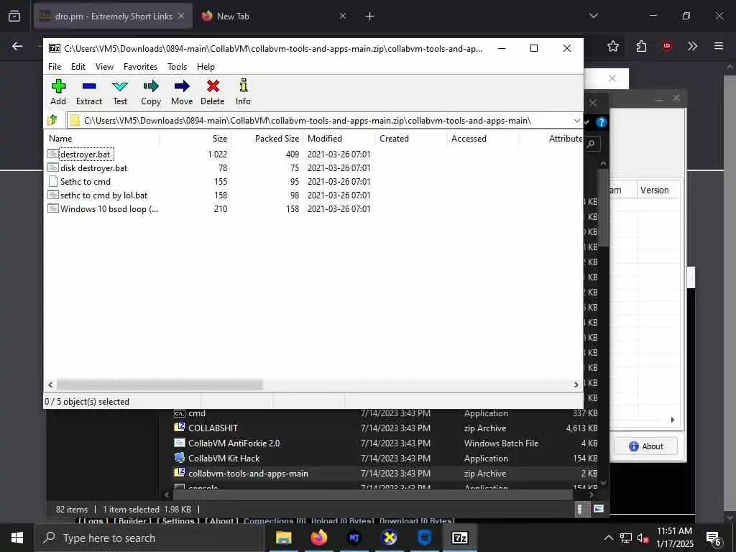Open the uBlock Origin extension icon

pos(667,46)
